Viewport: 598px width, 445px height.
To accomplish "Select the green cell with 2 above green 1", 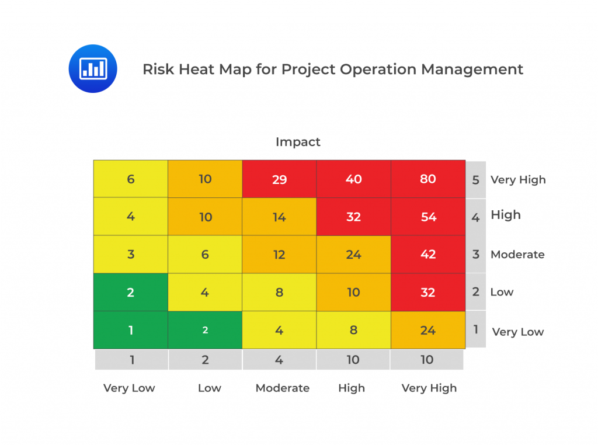I will click(131, 292).
